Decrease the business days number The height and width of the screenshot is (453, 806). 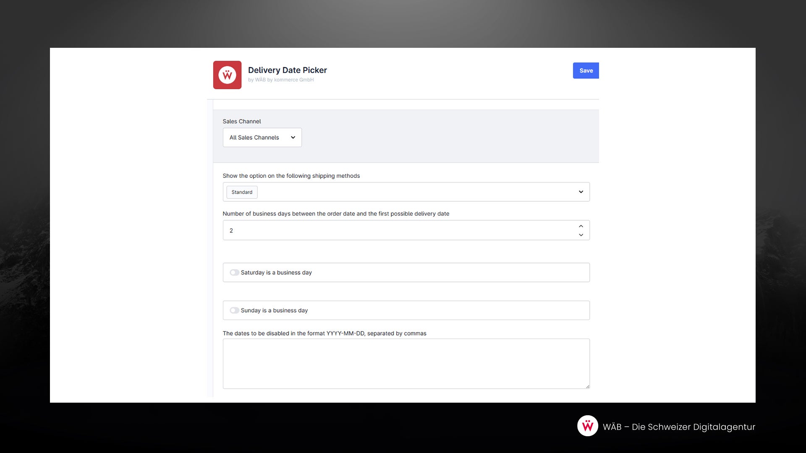(x=581, y=235)
